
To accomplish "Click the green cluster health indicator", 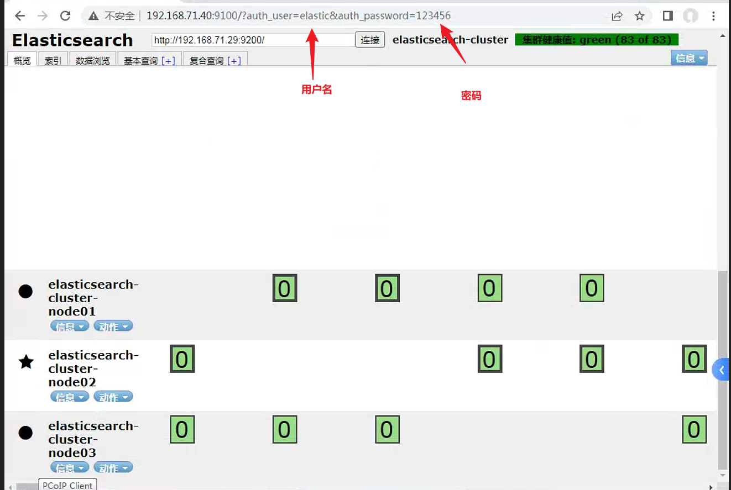I will click(x=597, y=40).
